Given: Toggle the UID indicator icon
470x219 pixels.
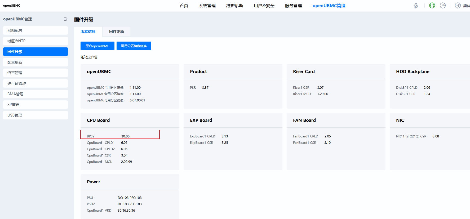Looking at the screenshot, I should point(442,6).
